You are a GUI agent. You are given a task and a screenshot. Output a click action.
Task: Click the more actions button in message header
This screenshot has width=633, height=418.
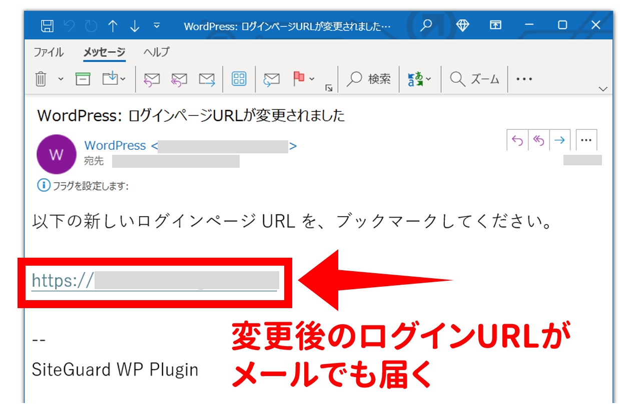point(586,141)
